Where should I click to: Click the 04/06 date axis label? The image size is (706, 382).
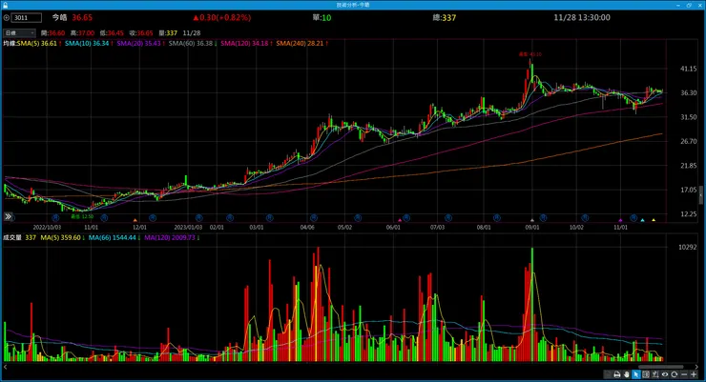point(307,228)
